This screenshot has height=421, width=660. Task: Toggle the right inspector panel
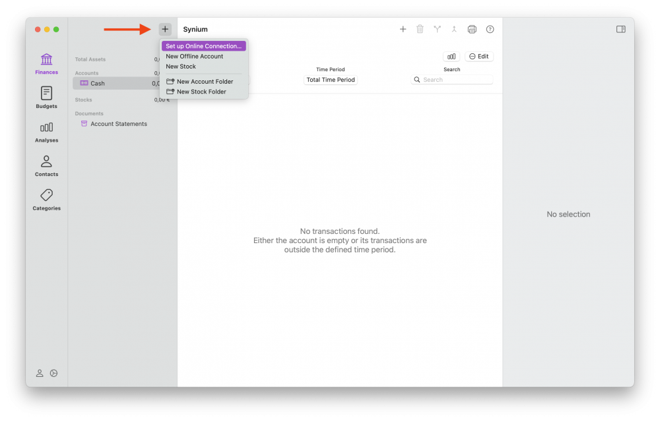[x=620, y=29]
